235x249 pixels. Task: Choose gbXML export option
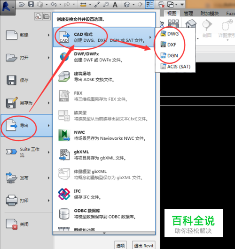coord(104,155)
